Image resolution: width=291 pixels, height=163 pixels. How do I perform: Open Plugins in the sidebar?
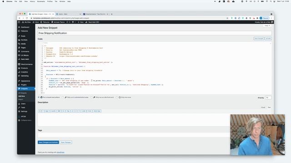(24, 85)
